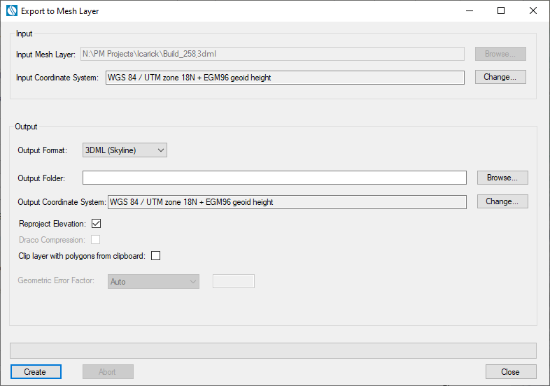Viewport: 550px width, 386px height.
Task: Click the Close button at bottom right
Action: (510, 372)
